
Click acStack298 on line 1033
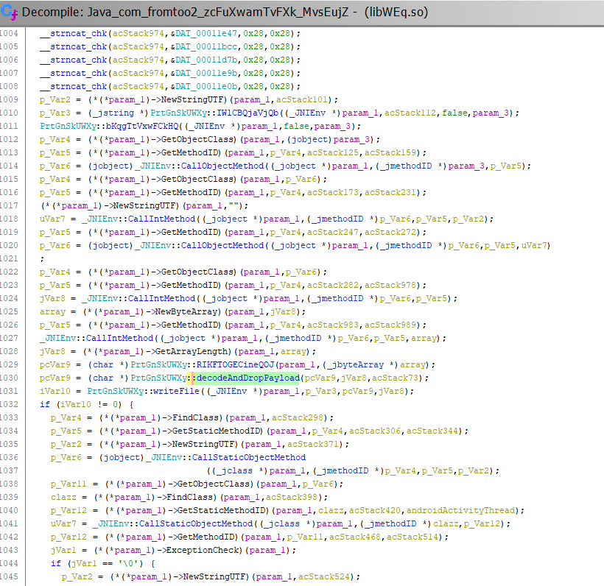click(298, 417)
